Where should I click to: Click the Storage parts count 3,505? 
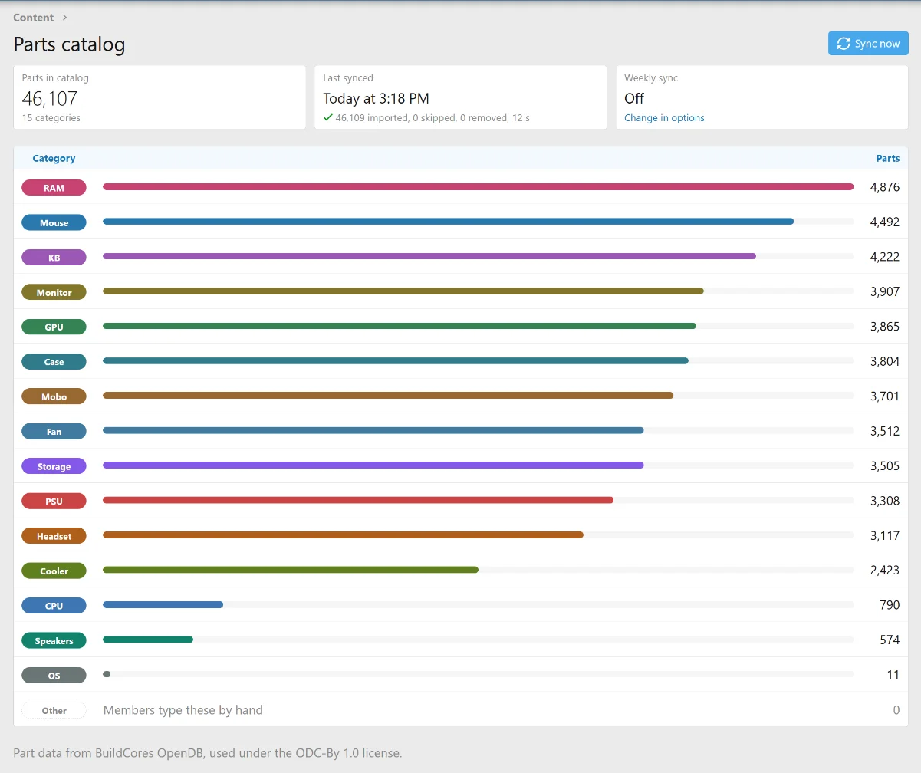coord(885,466)
